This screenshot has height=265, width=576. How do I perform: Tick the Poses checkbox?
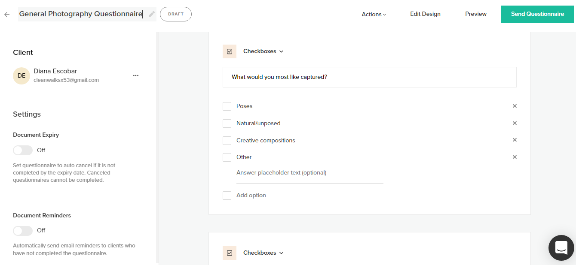coord(227,106)
